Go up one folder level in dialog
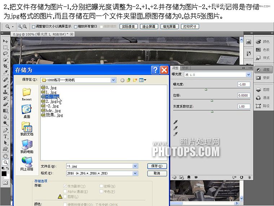274x206 pixels. tap(129, 80)
